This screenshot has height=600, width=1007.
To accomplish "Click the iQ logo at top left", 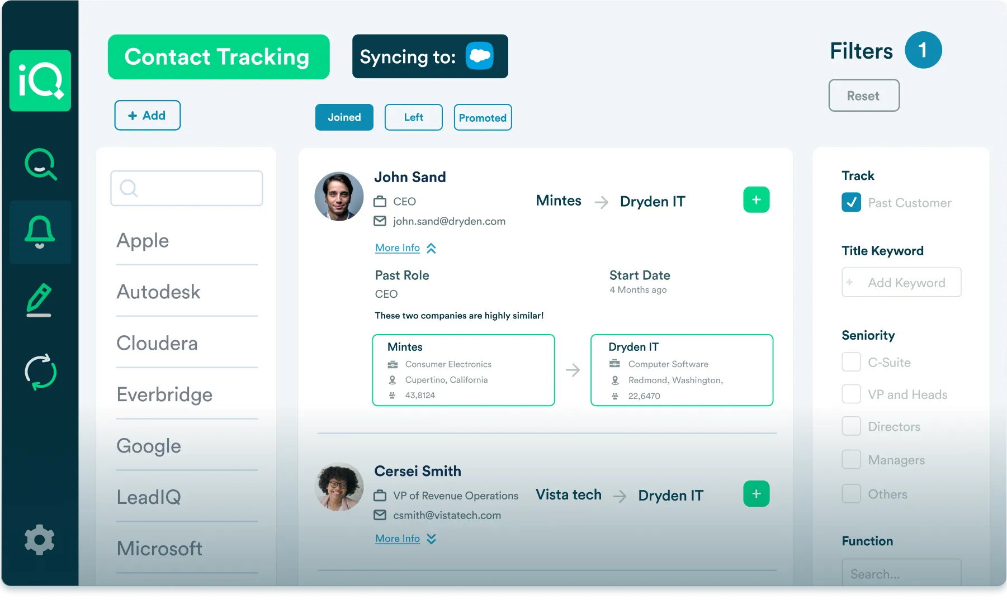I will [x=40, y=80].
